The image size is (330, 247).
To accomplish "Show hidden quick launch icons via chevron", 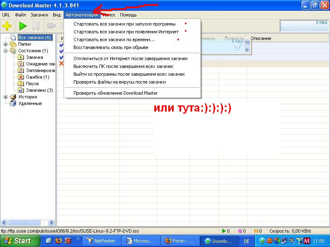I will [x=78, y=239].
